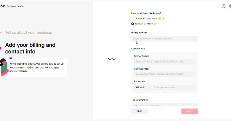Image resolution: width=231 pixels, height=121 pixels.
Task: Click the woman illustration graphic
Action: point(4,67)
